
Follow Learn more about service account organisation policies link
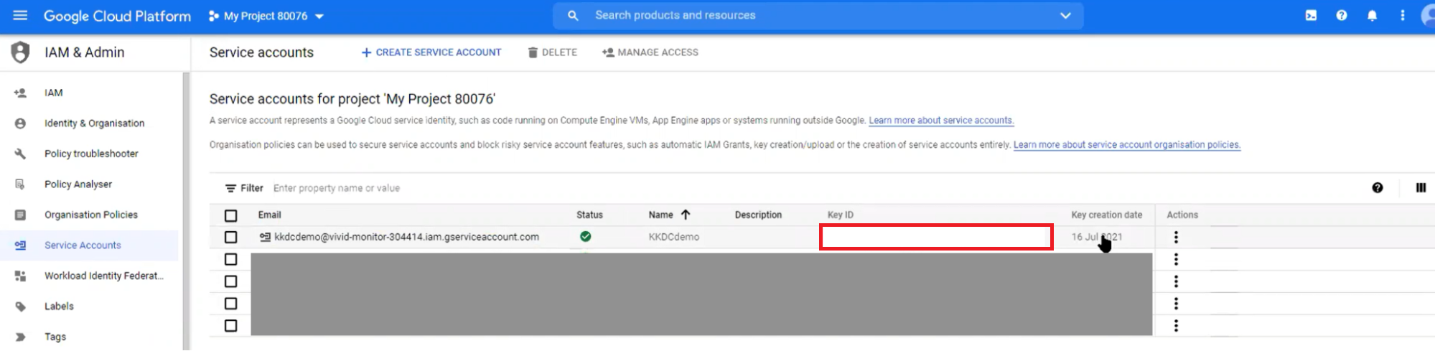click(1127, 145)
